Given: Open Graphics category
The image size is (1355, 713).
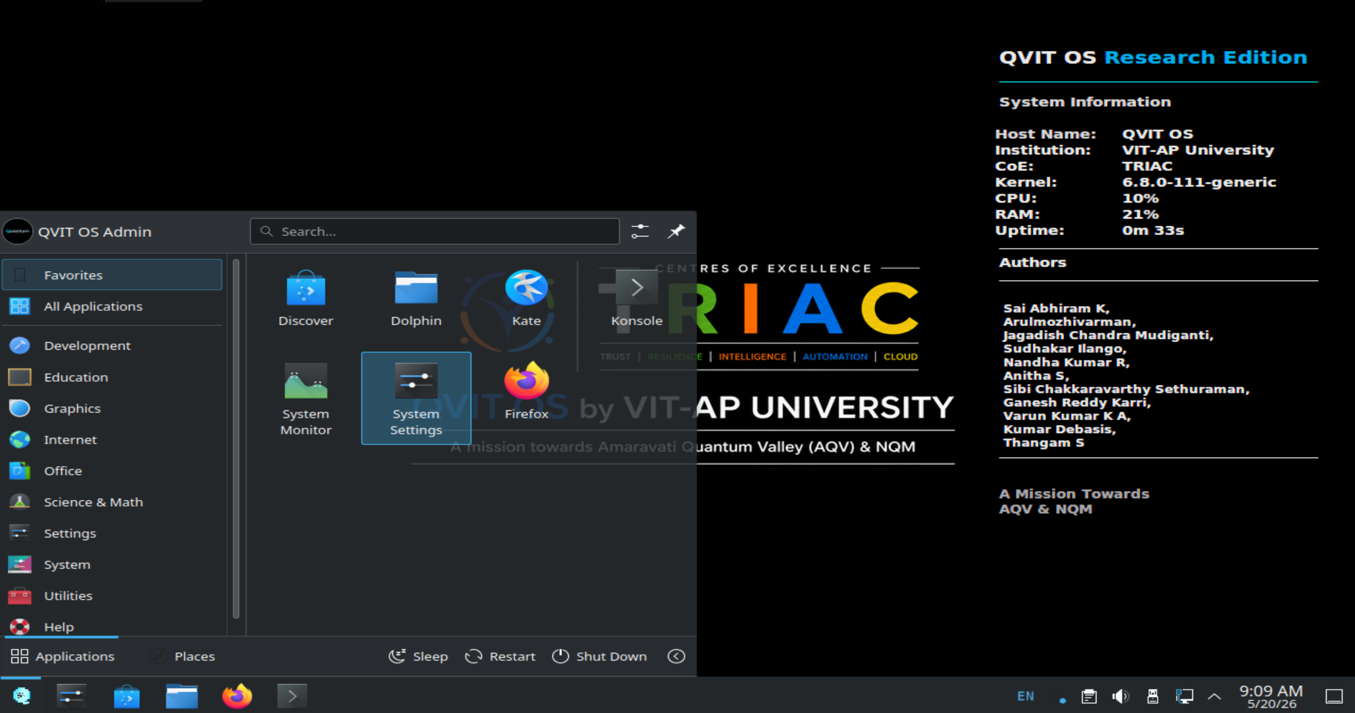Looking at the screenshot, I should point(112,408).
